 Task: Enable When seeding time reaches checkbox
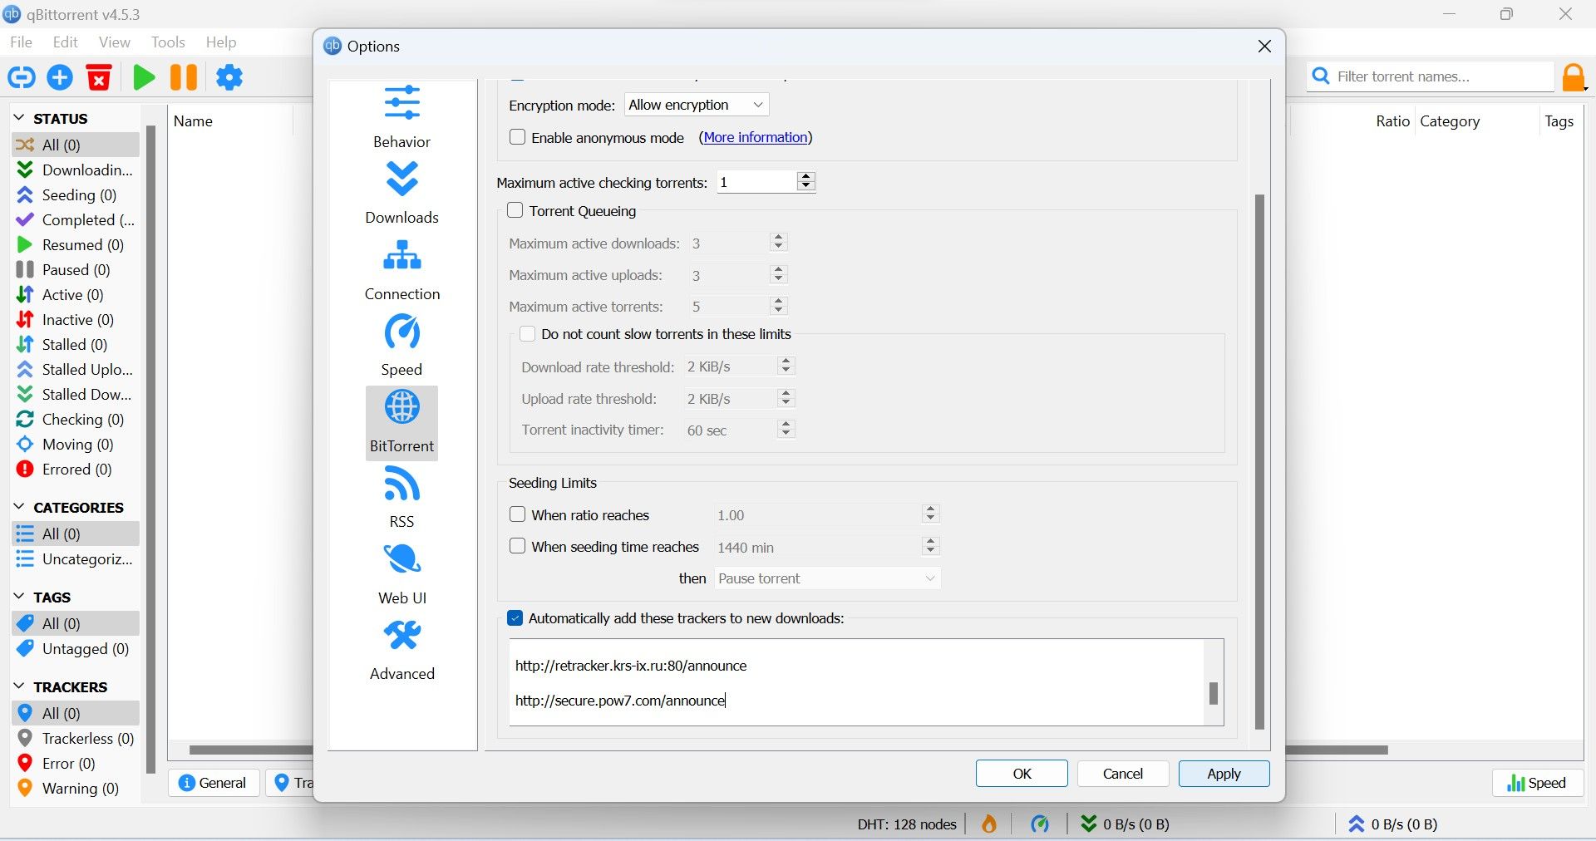(x=517, y=546)
